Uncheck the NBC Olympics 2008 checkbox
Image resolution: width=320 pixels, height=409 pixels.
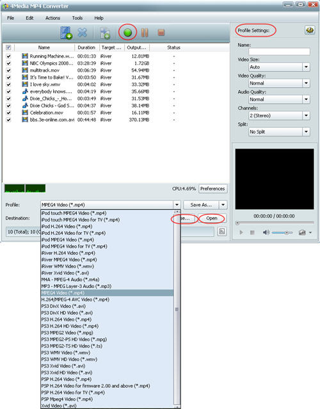tap(8, 63)
